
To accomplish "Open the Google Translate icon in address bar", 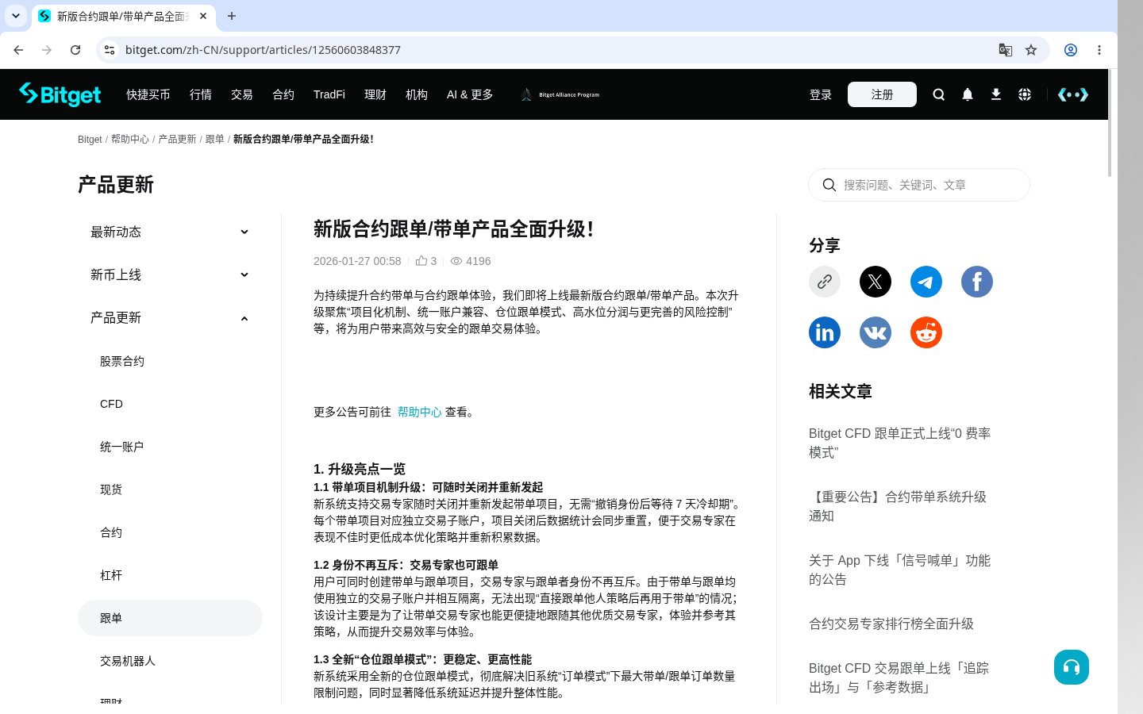I will (x=1006, y=50).
